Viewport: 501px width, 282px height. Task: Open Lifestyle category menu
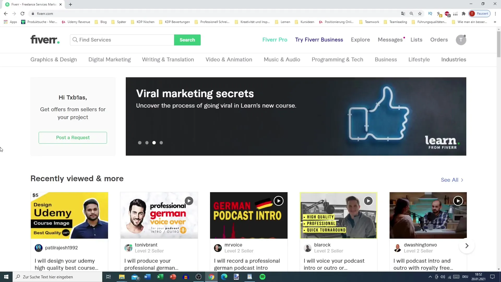(419, 60)
